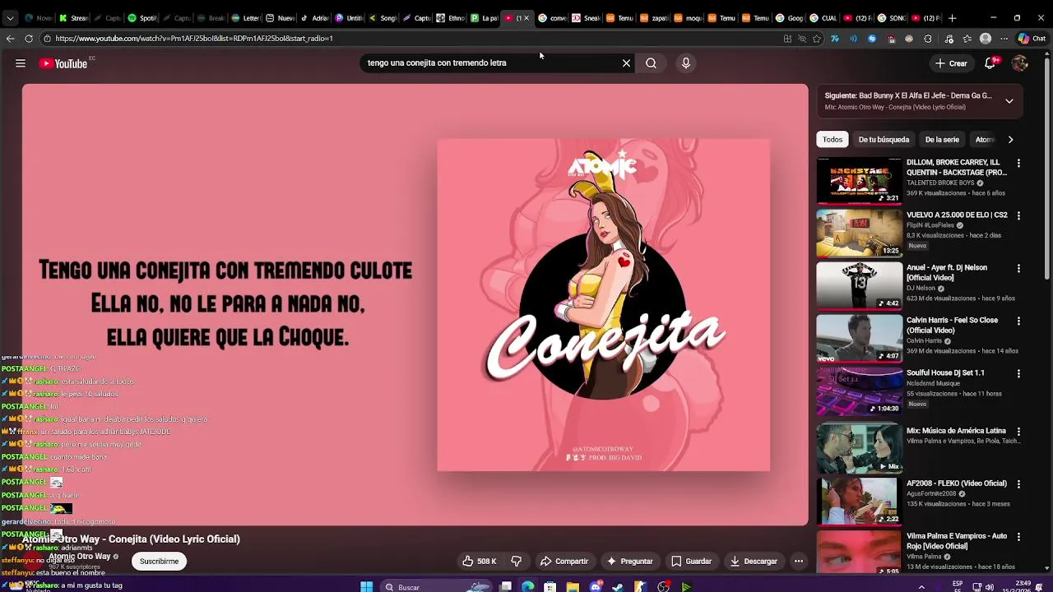Select the De la serie chip
Viewport: 1053px width, 592px height.
(942, 140)
